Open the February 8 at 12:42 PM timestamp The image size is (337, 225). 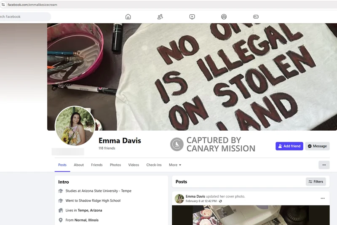[x=201, y=201]
